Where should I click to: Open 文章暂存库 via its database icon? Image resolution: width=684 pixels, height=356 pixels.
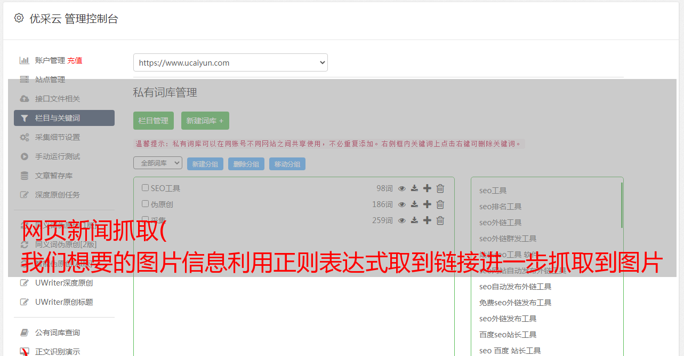pyautogui.click(x=24, y=176)
